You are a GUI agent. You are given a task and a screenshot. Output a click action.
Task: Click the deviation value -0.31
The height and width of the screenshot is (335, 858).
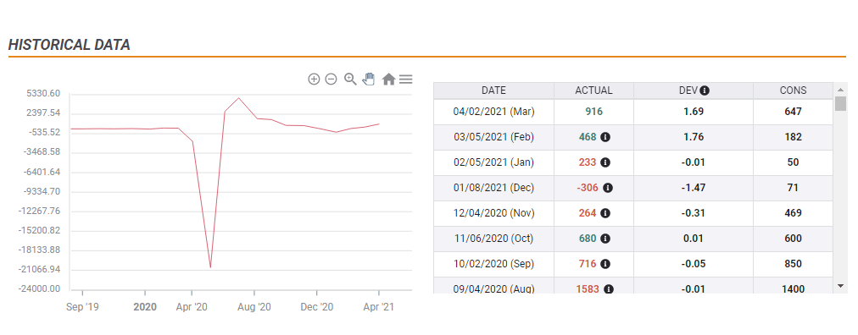point(694,213)
